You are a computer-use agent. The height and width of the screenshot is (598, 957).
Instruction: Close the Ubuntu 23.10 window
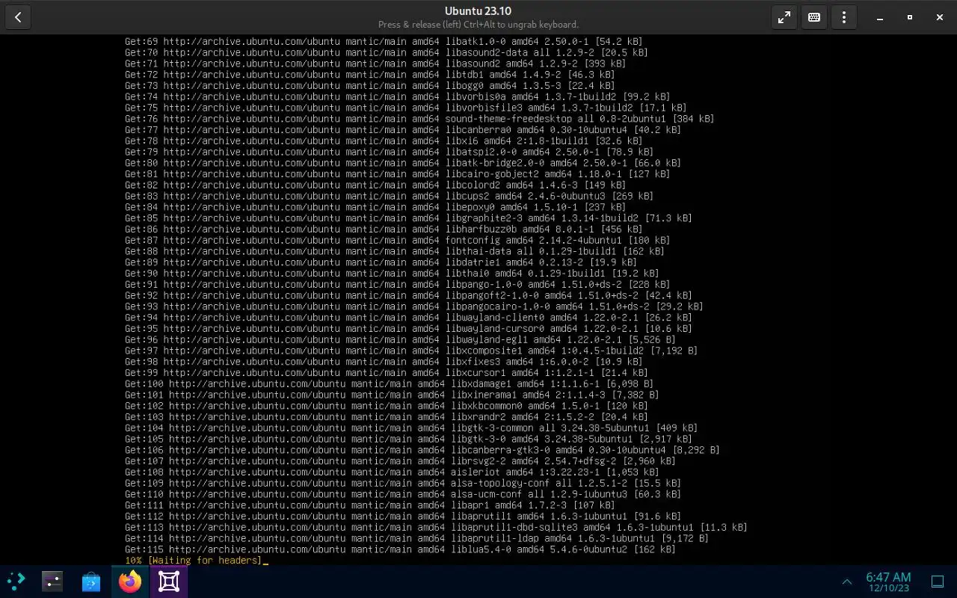click(x=939, y=17)
